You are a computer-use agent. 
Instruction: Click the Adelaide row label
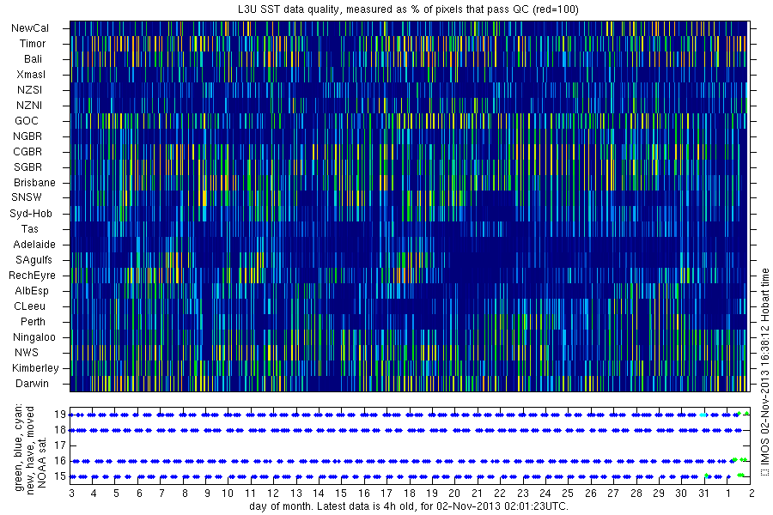pos(34,245)
